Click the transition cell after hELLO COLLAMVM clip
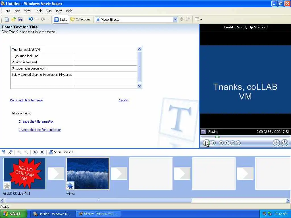Screen dimensions: 291x218 56,174
